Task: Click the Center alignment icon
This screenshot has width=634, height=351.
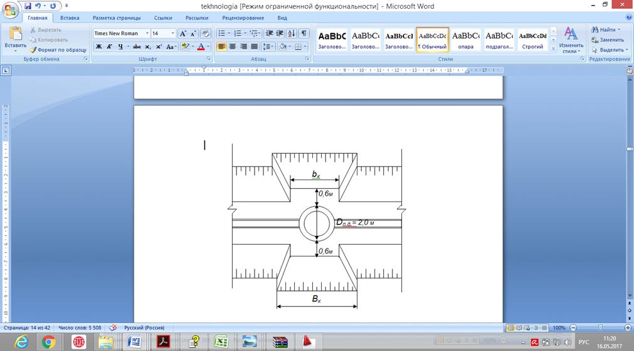Action: click(x=233, y=46)
